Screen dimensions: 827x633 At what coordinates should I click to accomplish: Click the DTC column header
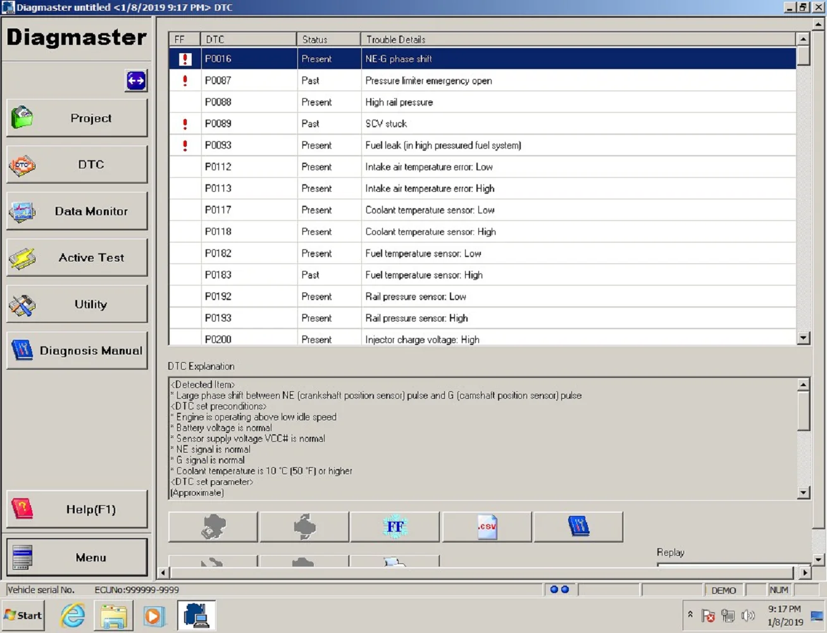click(x=249, y=39)
